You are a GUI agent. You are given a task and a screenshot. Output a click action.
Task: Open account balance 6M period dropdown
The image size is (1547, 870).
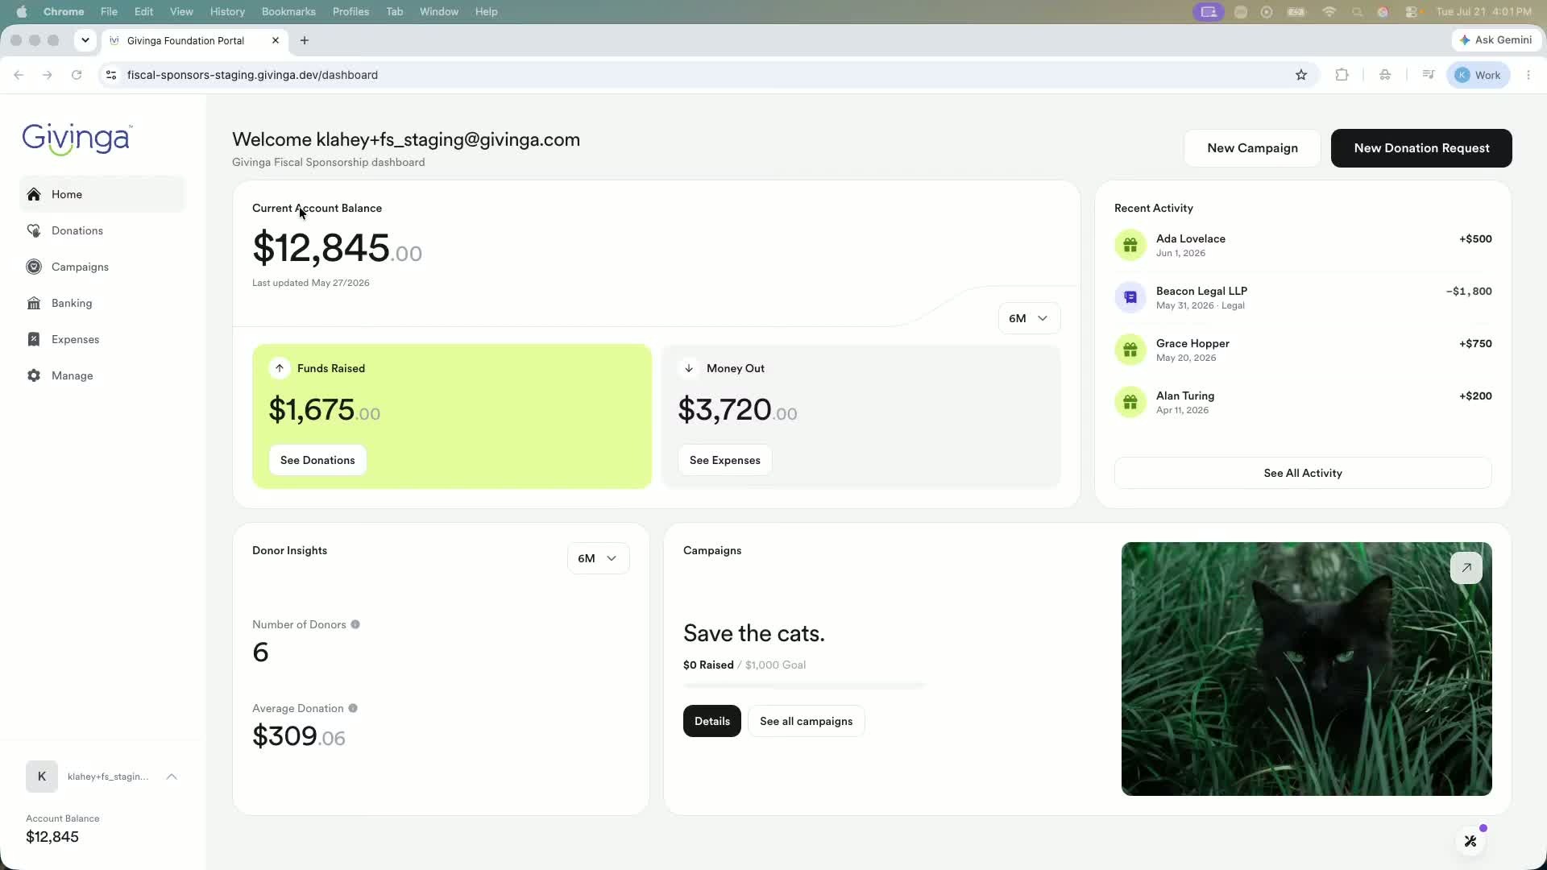tap(1029, 318)
